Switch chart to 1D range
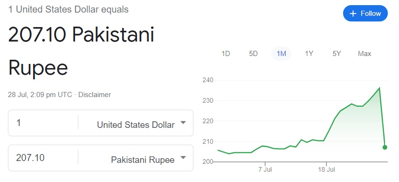The width and height of the screenshot is (399, 182). pyautogui.click(x=226, y=54)
